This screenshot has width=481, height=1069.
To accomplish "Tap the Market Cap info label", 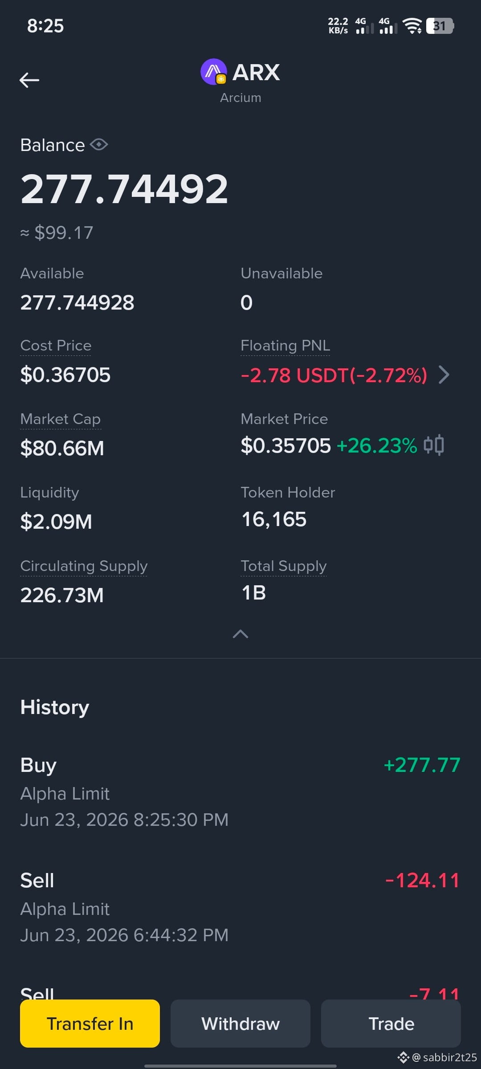I will point(61,419).
